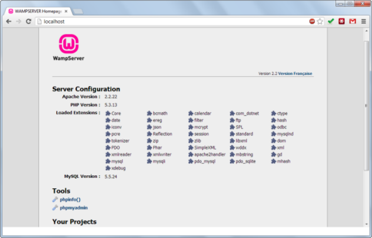
Task: Click the pdo_mysql extension text
Action: point(205,161)
